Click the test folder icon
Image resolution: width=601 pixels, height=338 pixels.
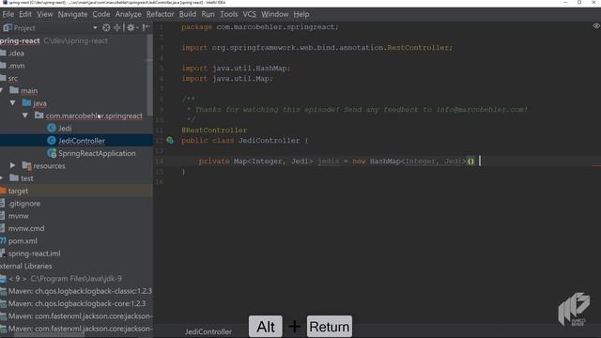14,177
